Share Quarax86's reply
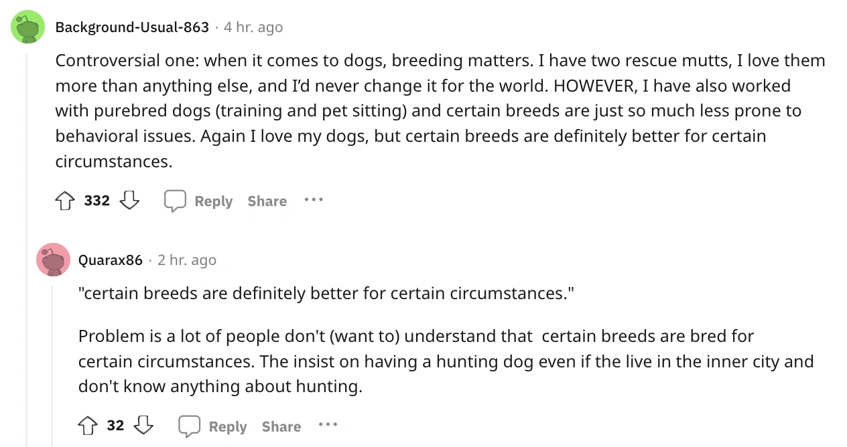The width and height of the screenshot is (847, 447). (x=281, y=426)
